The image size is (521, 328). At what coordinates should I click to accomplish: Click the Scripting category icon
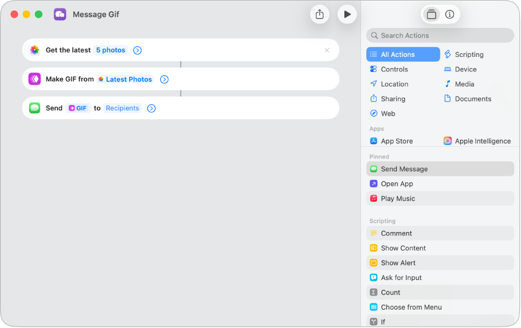(448, 54)
